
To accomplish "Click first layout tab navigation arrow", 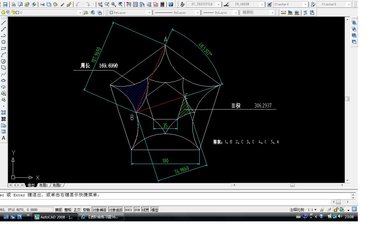I will [x=10, y=185].
